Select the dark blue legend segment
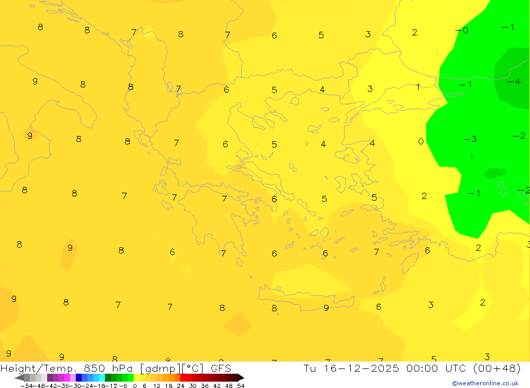Image resolution: width=530 pixels, height=388 pixels. click(x=78, y=378)
